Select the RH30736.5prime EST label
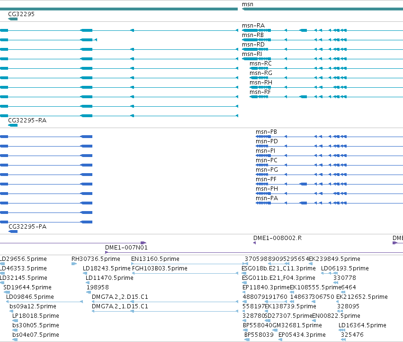 96,259
